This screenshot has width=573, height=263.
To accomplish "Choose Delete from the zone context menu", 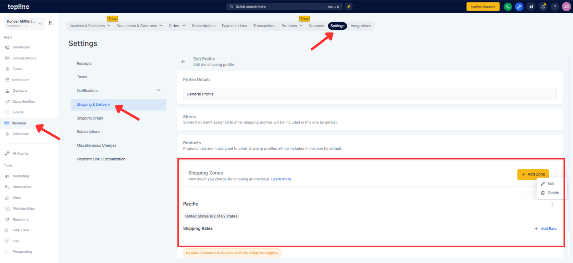I will pos(553,193).
